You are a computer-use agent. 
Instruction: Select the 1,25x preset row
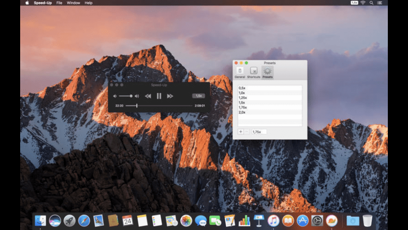pyautogui.click(x=270, y=98)
